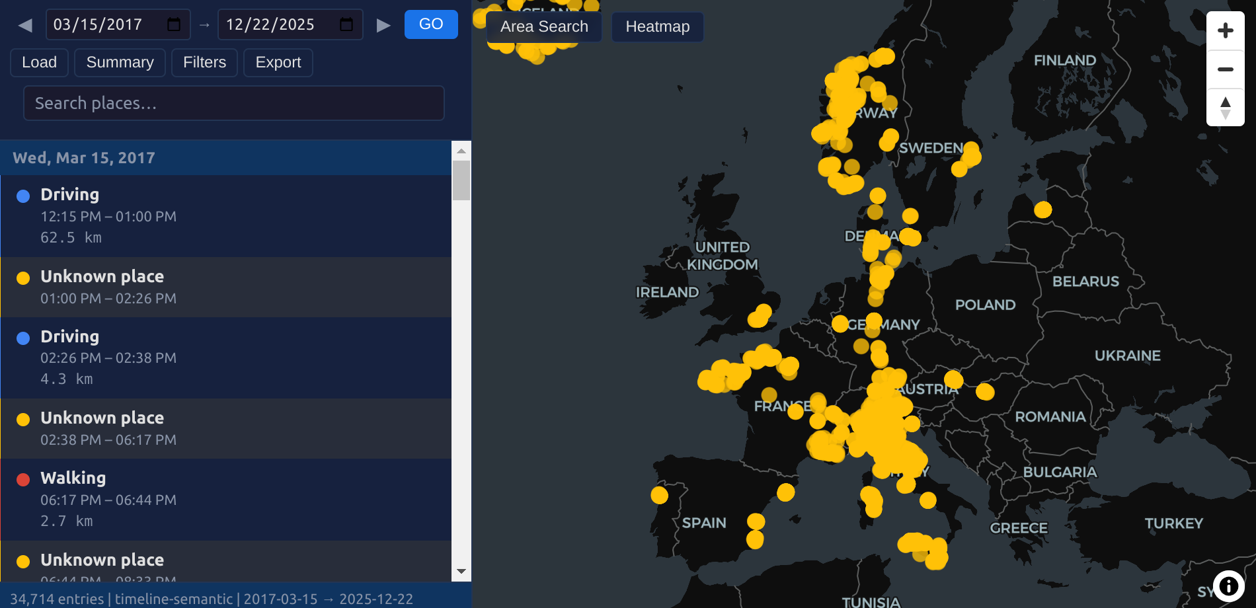1256x608 pixels.
Task: Click the 2.7 km distance value
Action: coord(67,521)
